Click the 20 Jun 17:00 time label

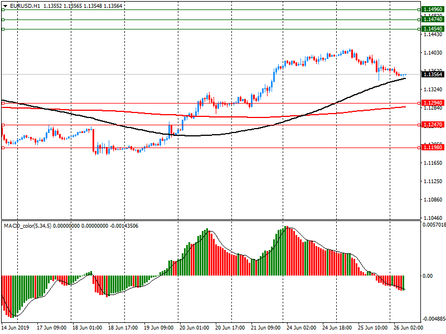pos(230,327)
